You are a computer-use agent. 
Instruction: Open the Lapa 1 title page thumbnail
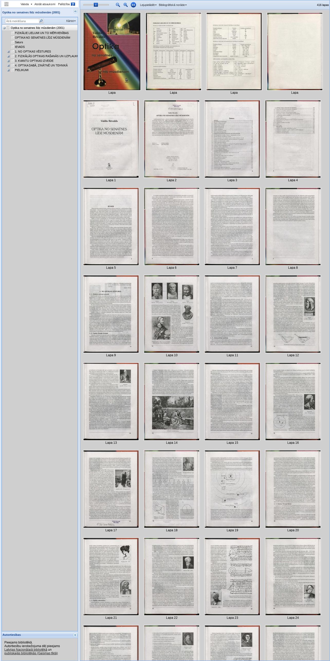[111, 139]
